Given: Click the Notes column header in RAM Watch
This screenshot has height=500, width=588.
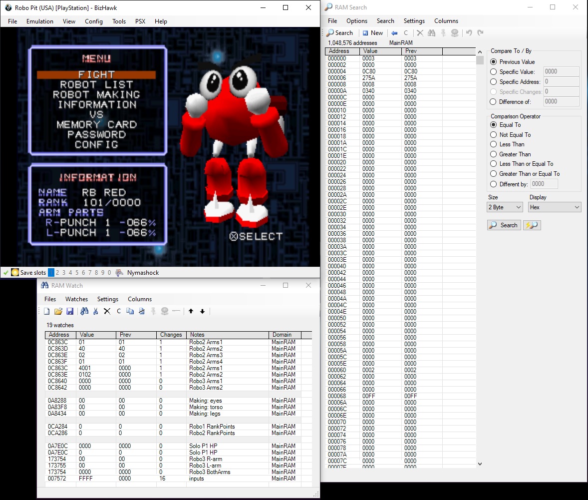Looking at the screenshot, I should pos(228,335).
